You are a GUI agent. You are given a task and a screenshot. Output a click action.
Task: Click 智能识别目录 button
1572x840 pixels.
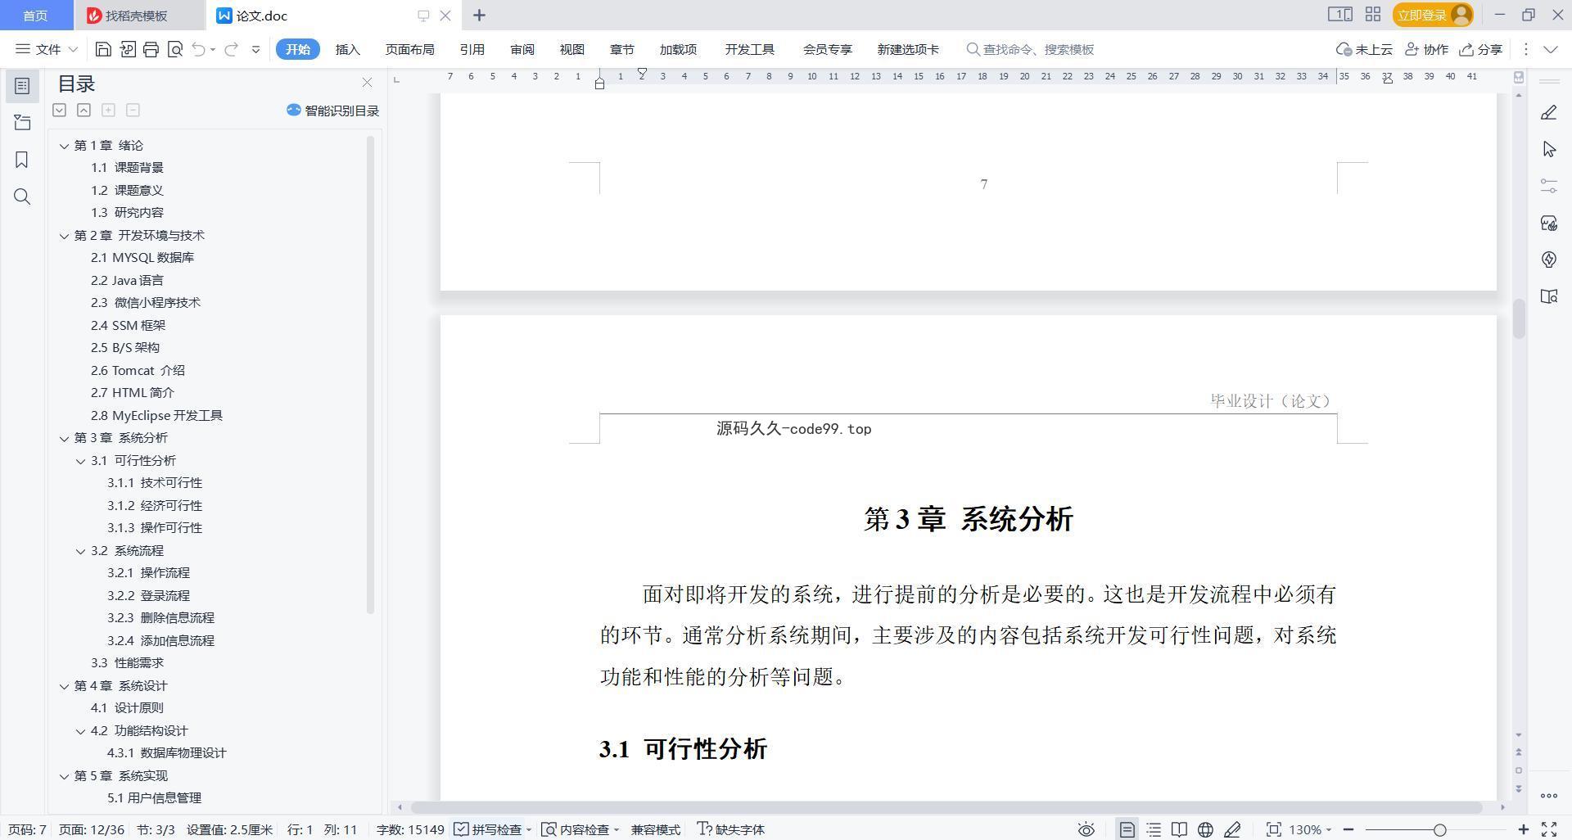332,111
